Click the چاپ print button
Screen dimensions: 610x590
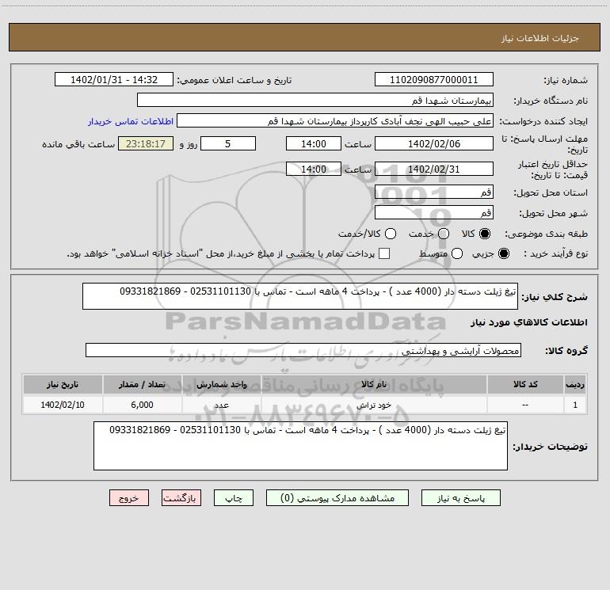click(x=234, y=498)
